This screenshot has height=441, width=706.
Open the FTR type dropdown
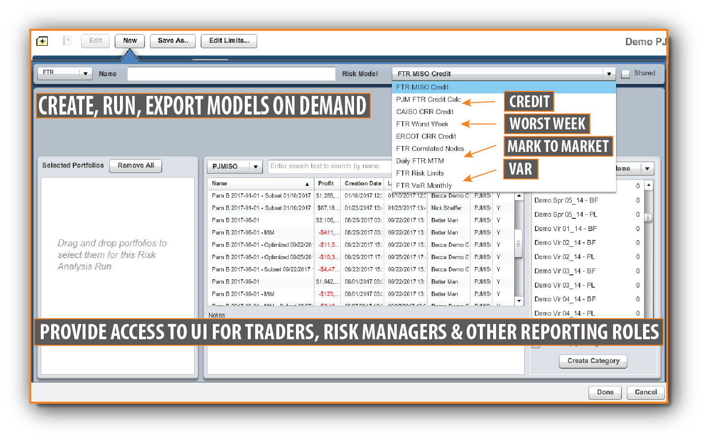tap(85, 74)
